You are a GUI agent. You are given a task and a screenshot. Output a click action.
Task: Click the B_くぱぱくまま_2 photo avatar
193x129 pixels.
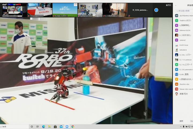click(x=177, y=35)
